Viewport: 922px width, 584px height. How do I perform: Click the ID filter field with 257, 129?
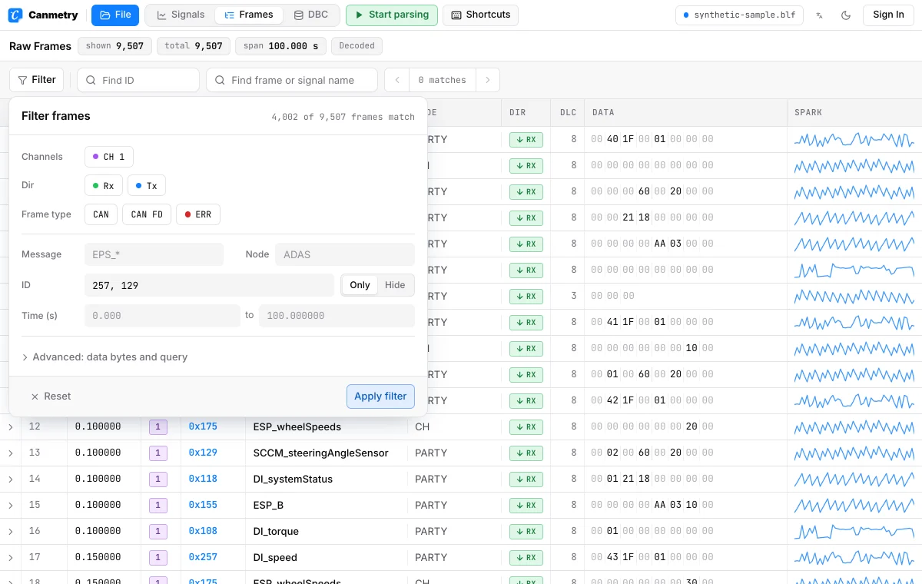coord(209,285)
